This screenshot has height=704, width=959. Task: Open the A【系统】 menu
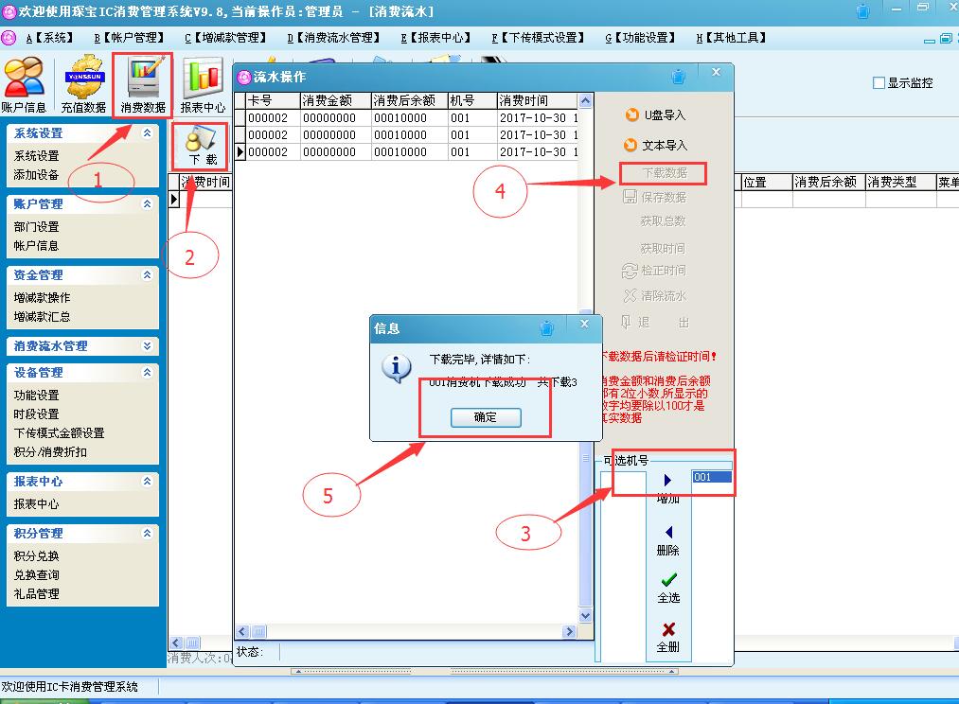[49, 38]
